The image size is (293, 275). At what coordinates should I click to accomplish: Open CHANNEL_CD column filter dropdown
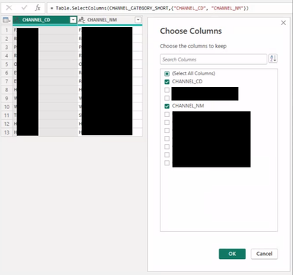tap(73, 20)
